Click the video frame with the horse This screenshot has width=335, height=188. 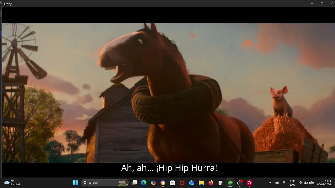coord(168,93)
